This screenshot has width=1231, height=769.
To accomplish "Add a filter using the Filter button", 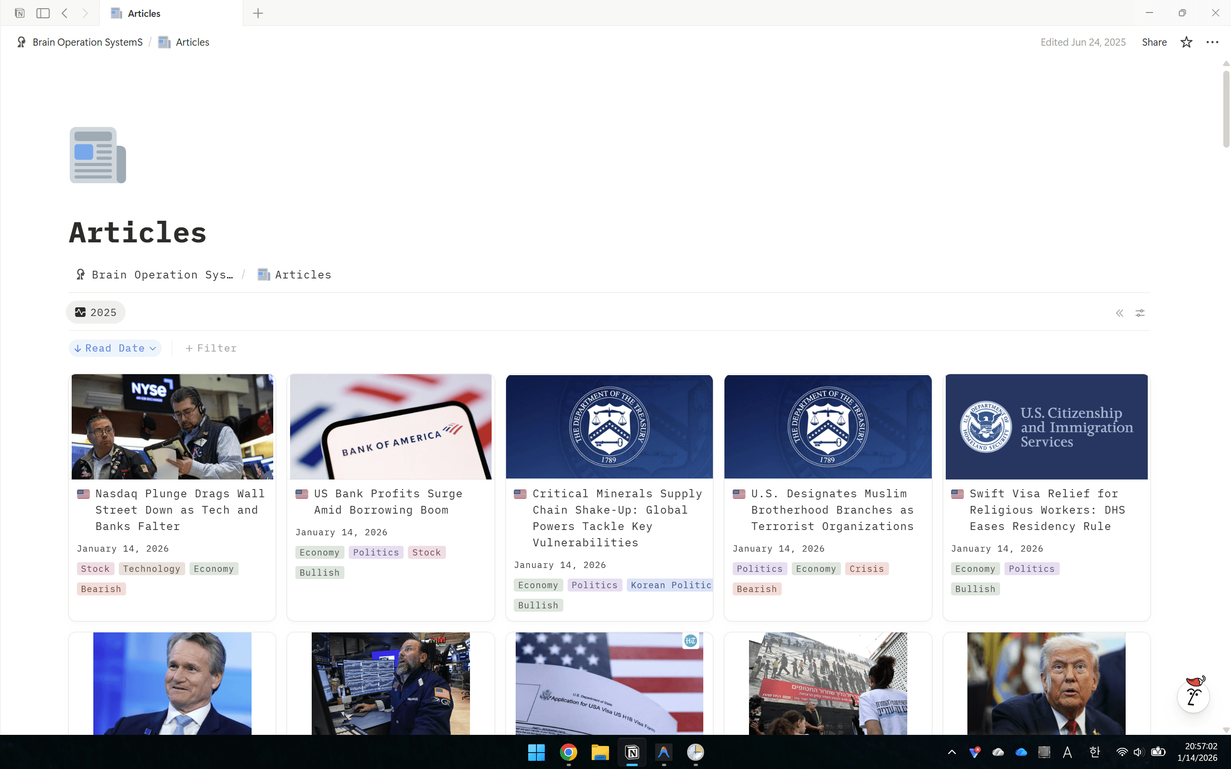I will tap(211, 348).
